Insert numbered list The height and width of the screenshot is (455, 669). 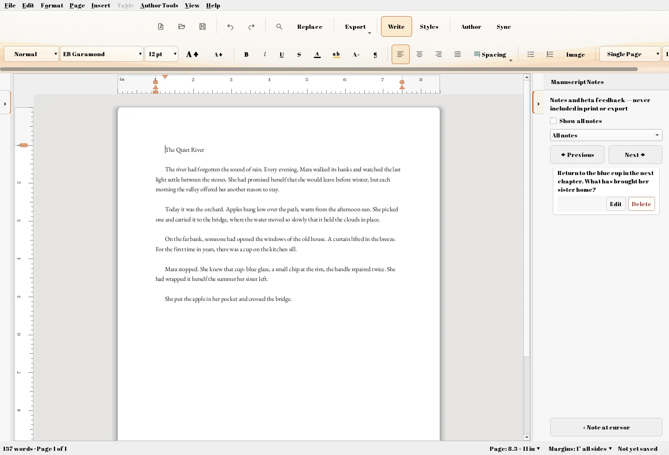pos(550,54)
